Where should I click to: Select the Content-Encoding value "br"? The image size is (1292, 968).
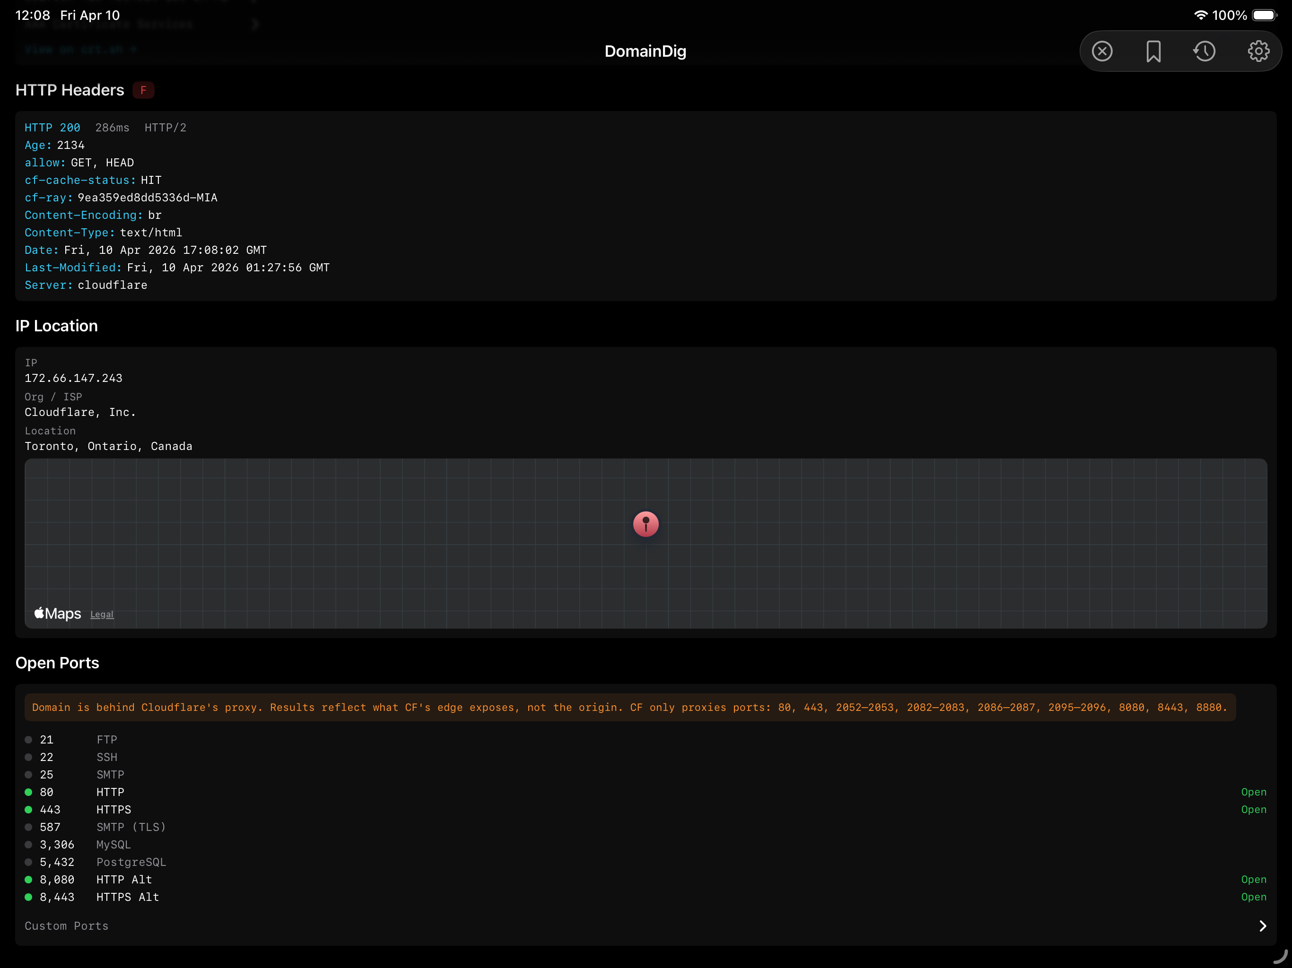(x=155, y=215)
